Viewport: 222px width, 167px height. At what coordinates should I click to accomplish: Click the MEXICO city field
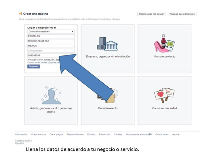pyautogui.click(x=51, y=46)
